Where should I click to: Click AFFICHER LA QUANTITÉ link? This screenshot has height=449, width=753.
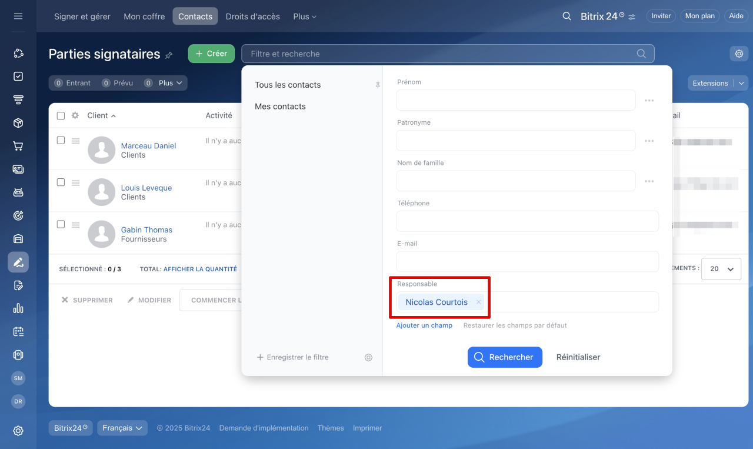(x=200, y=269)
